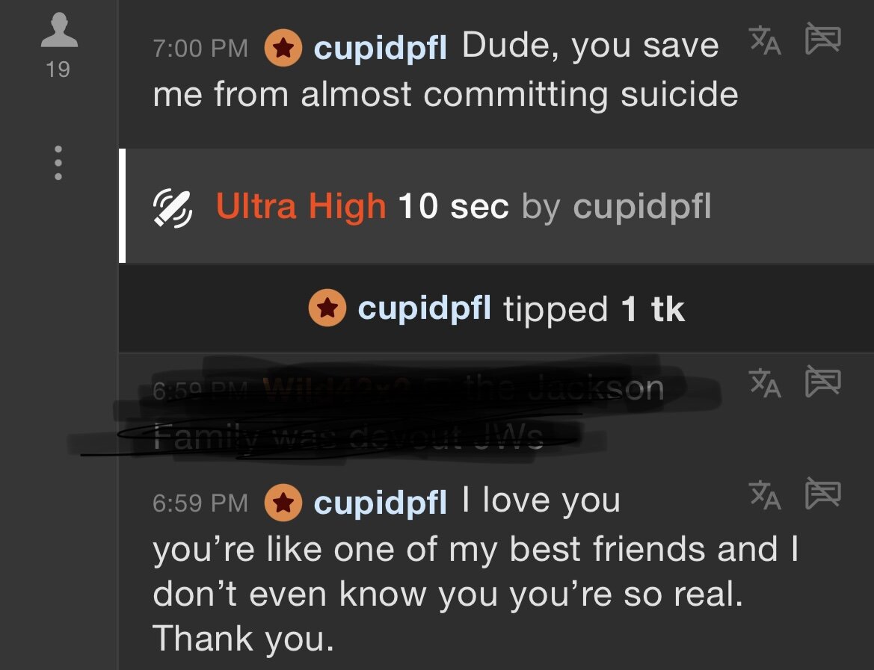
Task: Click the viewer count 19
Action: (58, 69)
